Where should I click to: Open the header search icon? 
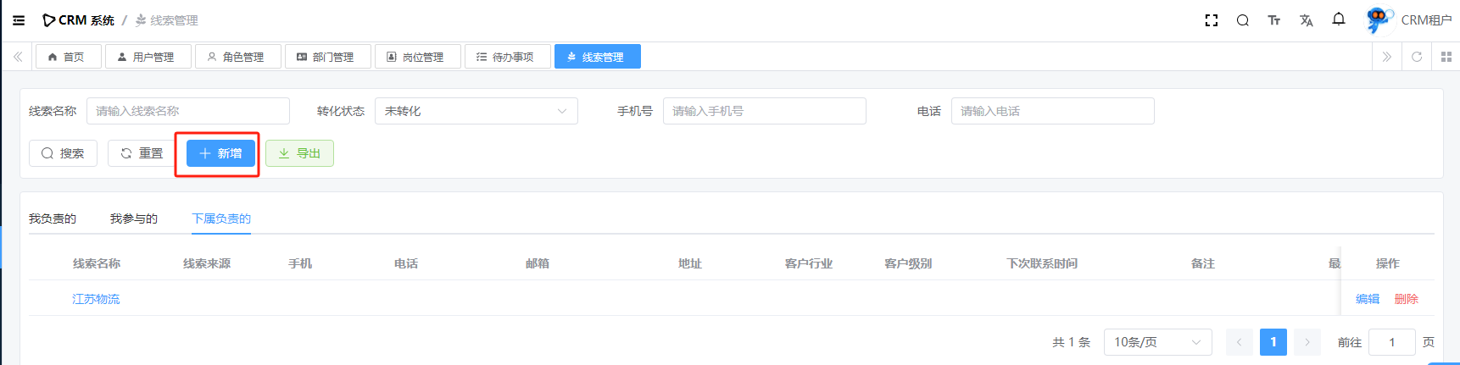coord(1242,20)
